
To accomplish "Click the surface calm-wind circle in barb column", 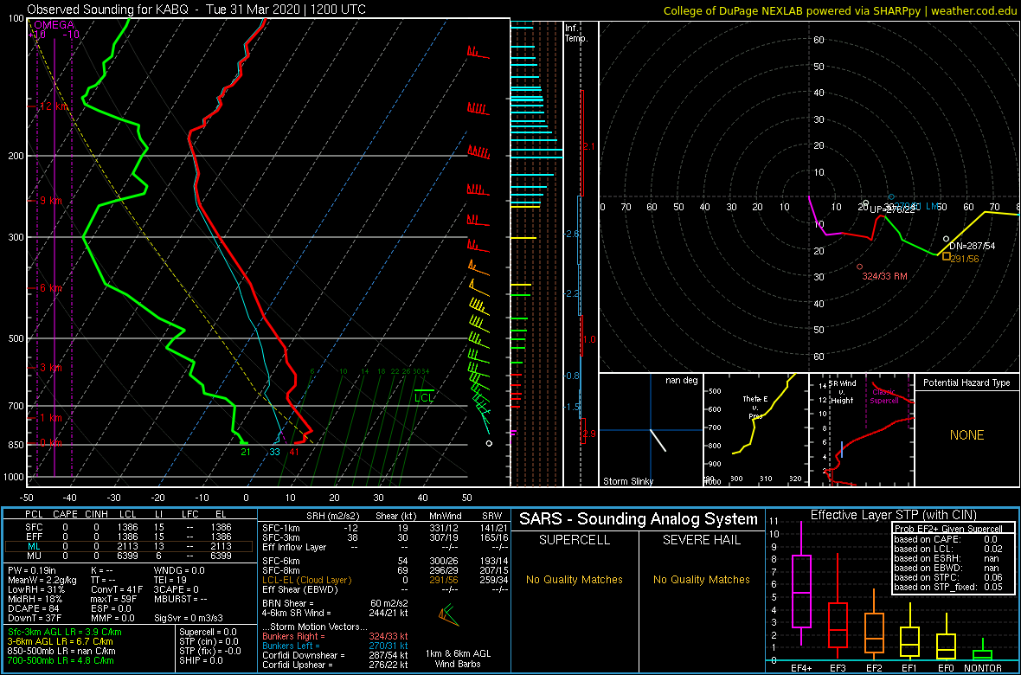I will pos(489,444).
